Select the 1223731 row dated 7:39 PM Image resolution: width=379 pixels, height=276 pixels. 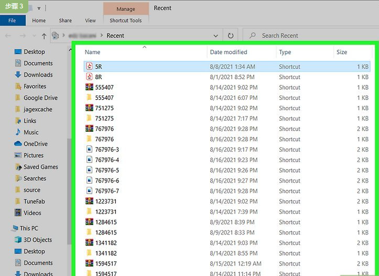[227, 212]
